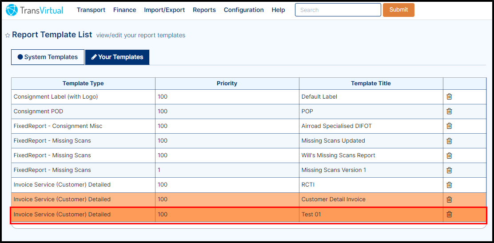The height and width of the screenshot is (243, 494).
Task: Expand the Reports menu
Action: pos(204,10)
